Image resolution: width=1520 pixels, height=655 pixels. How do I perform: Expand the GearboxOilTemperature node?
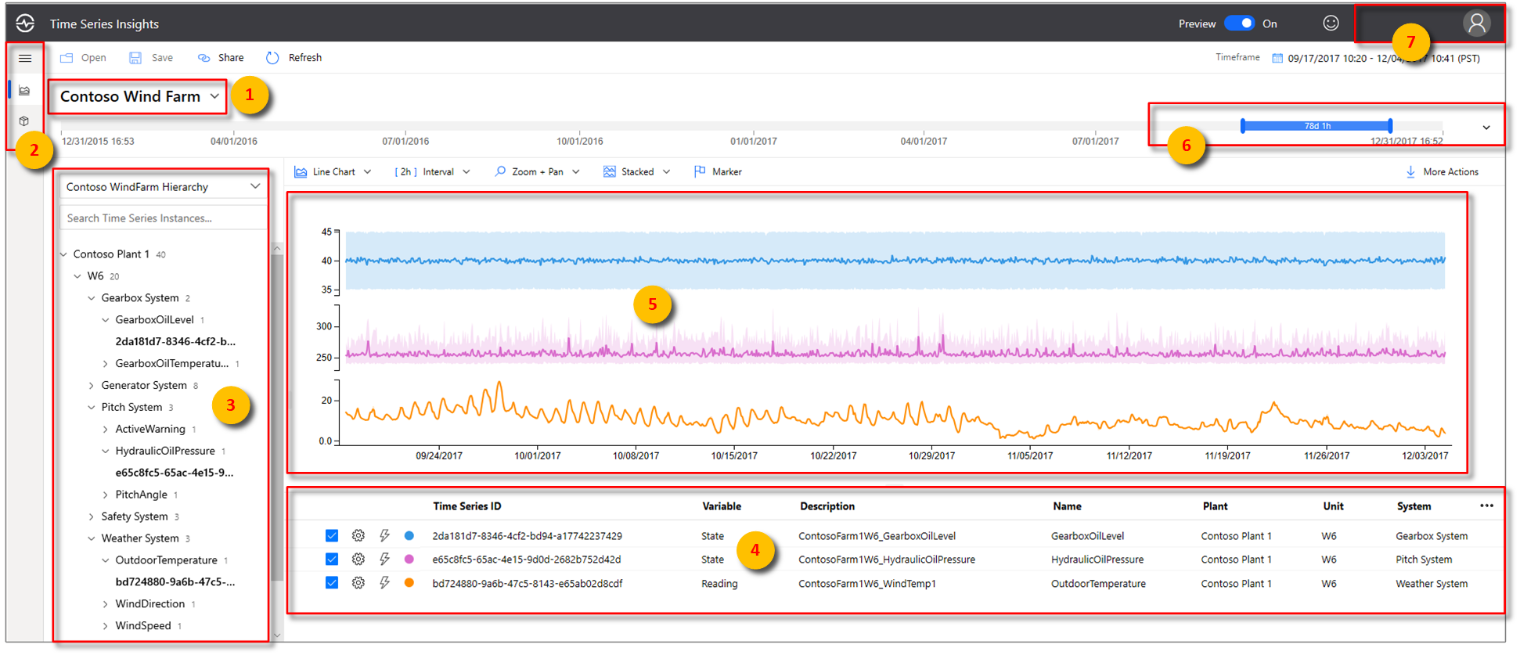(x=106, y=364)
